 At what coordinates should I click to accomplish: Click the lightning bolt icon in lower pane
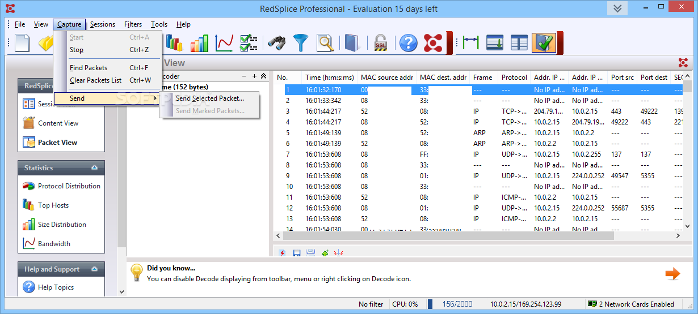(x=283, y=253)
